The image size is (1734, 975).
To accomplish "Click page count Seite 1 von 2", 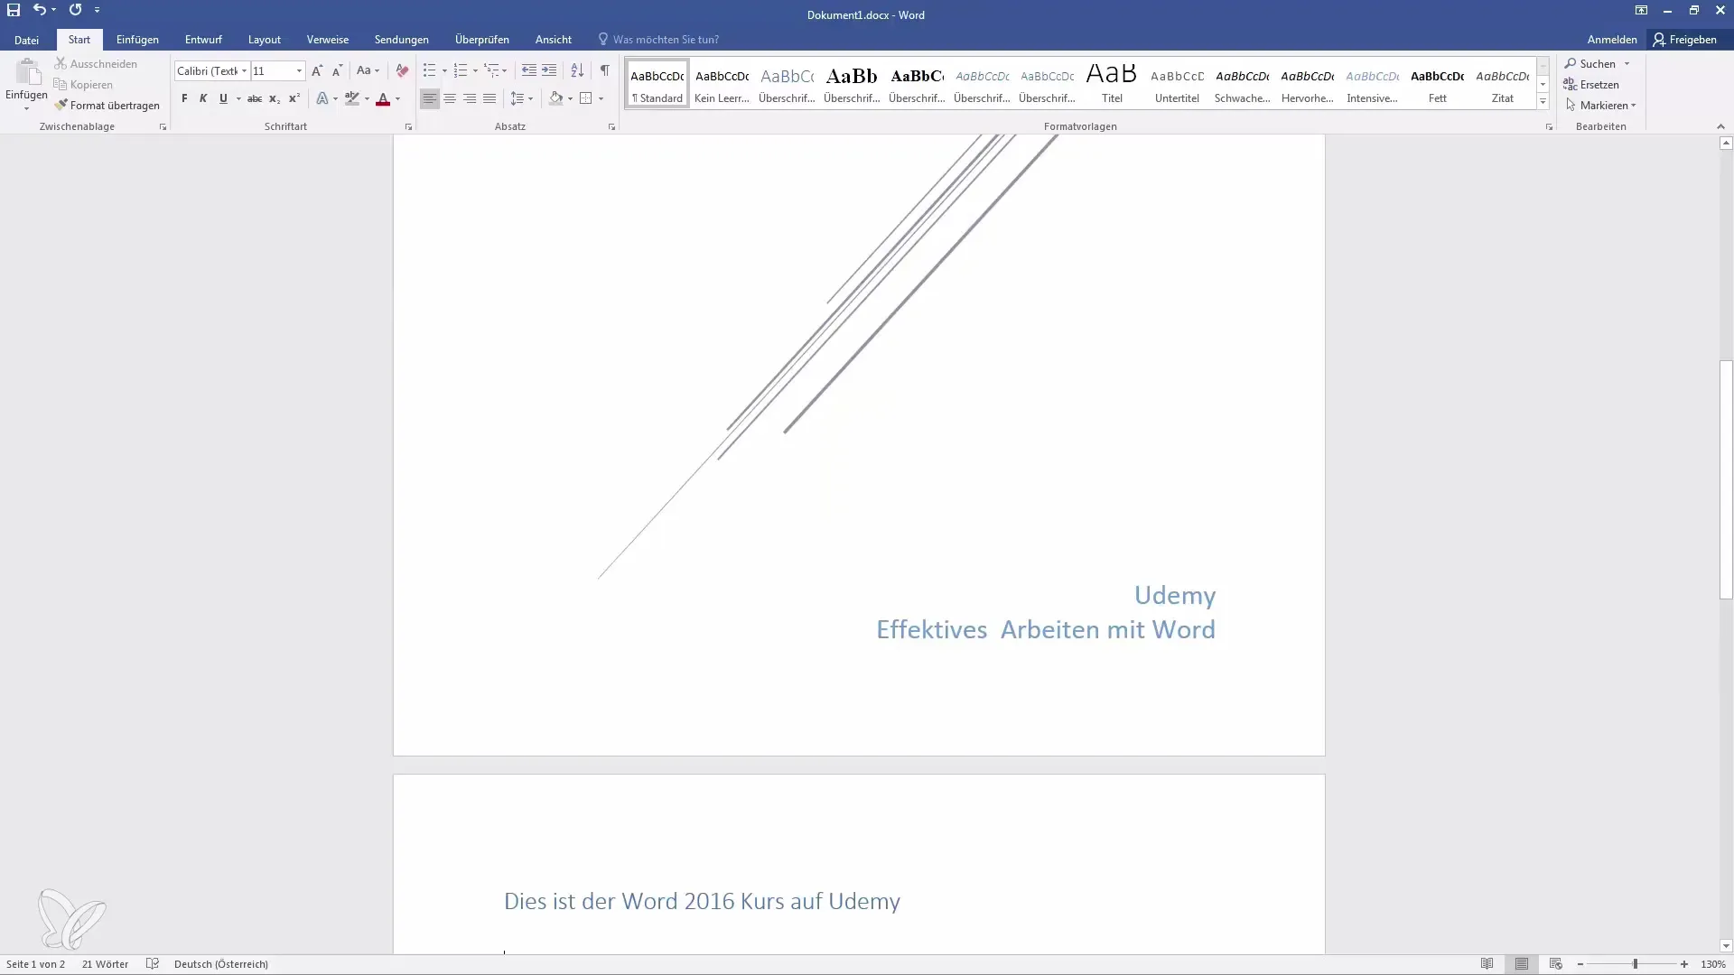I will point(35,964).
